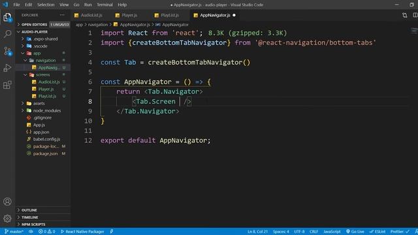Viewport: 418px width, 235px height.
Task: Open the Edit menu
Action: (29, 5)
